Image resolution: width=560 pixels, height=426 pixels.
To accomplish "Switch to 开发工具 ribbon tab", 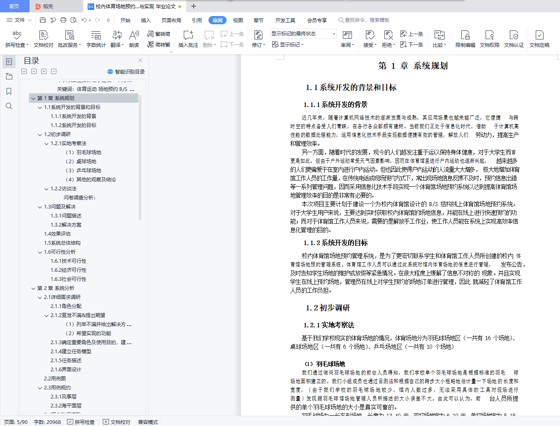I will 285,20.
